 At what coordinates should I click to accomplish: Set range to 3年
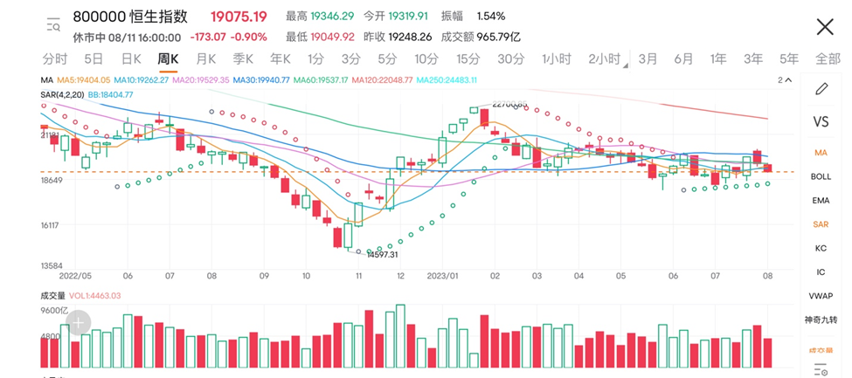[753, 58]
